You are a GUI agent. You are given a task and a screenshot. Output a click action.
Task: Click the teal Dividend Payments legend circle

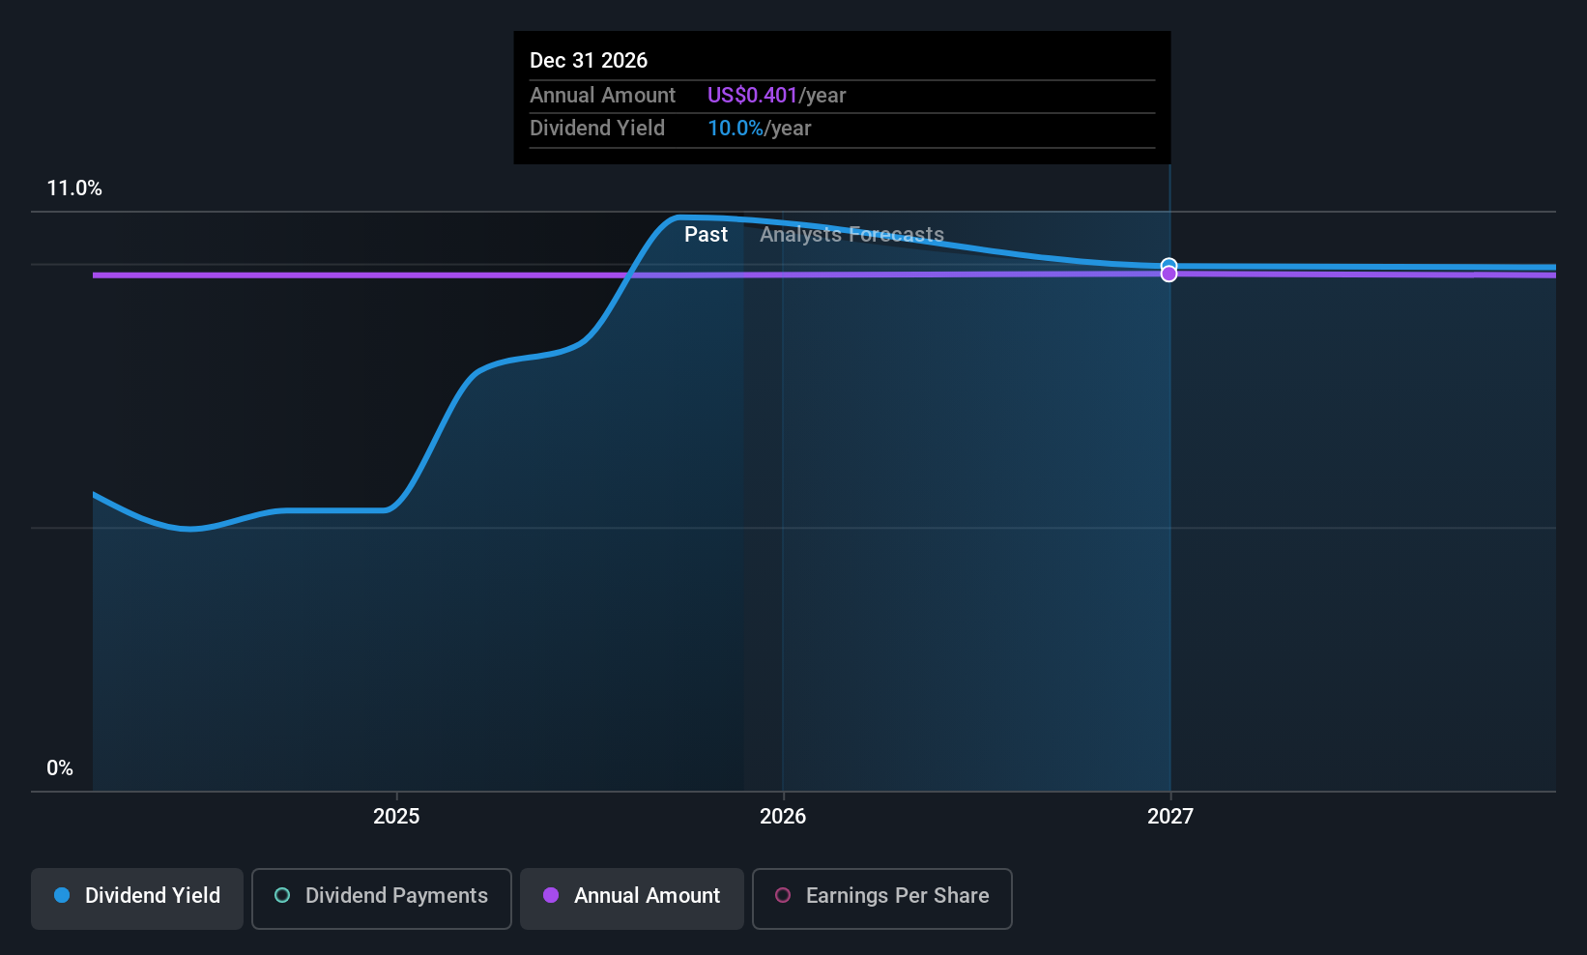282,895
